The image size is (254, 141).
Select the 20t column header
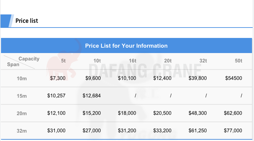pyautogui.click(x=168, y=61)
